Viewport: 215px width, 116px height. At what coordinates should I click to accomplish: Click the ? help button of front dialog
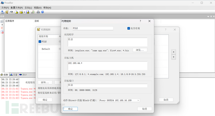[140, 21]
